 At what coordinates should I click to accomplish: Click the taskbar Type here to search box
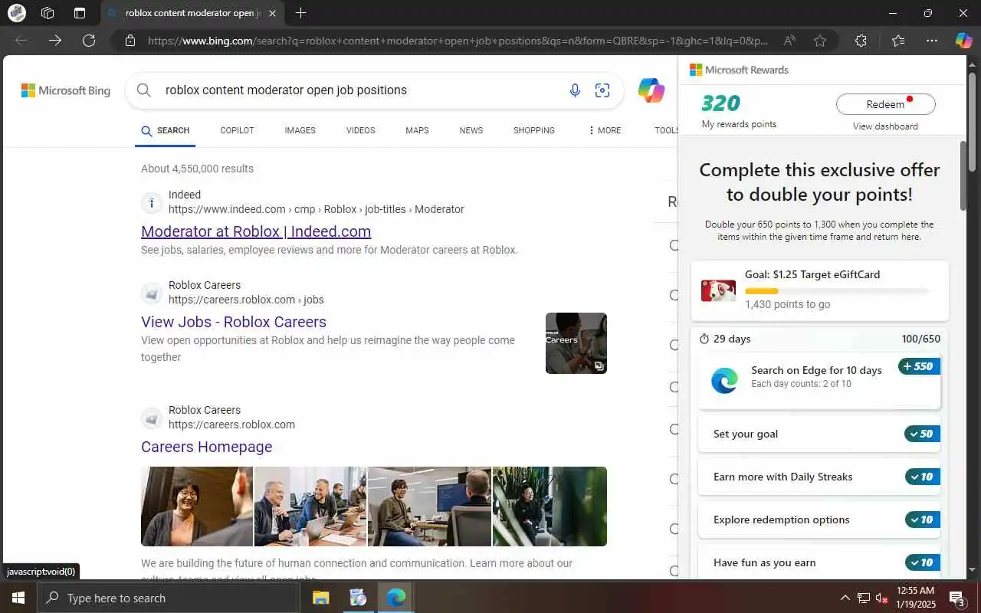coord(168,598)
